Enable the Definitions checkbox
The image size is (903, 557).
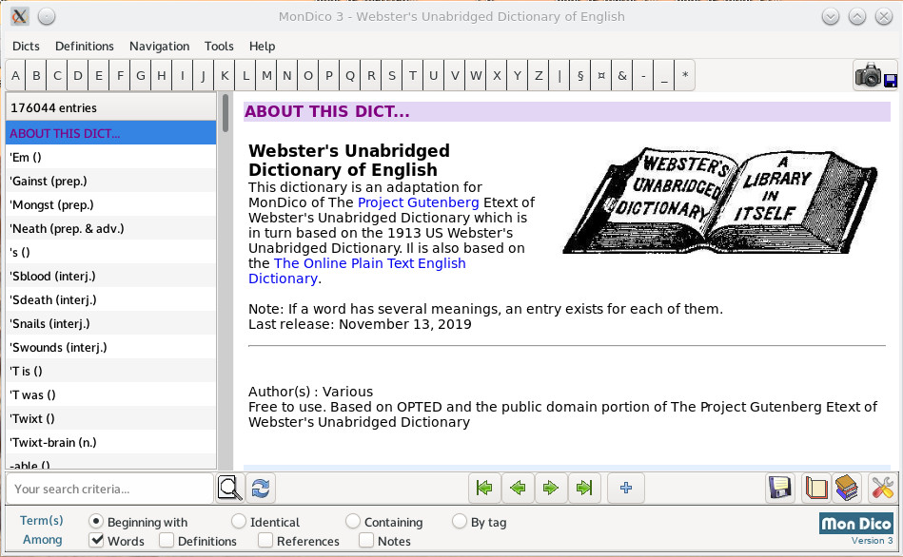coord(167,540)
